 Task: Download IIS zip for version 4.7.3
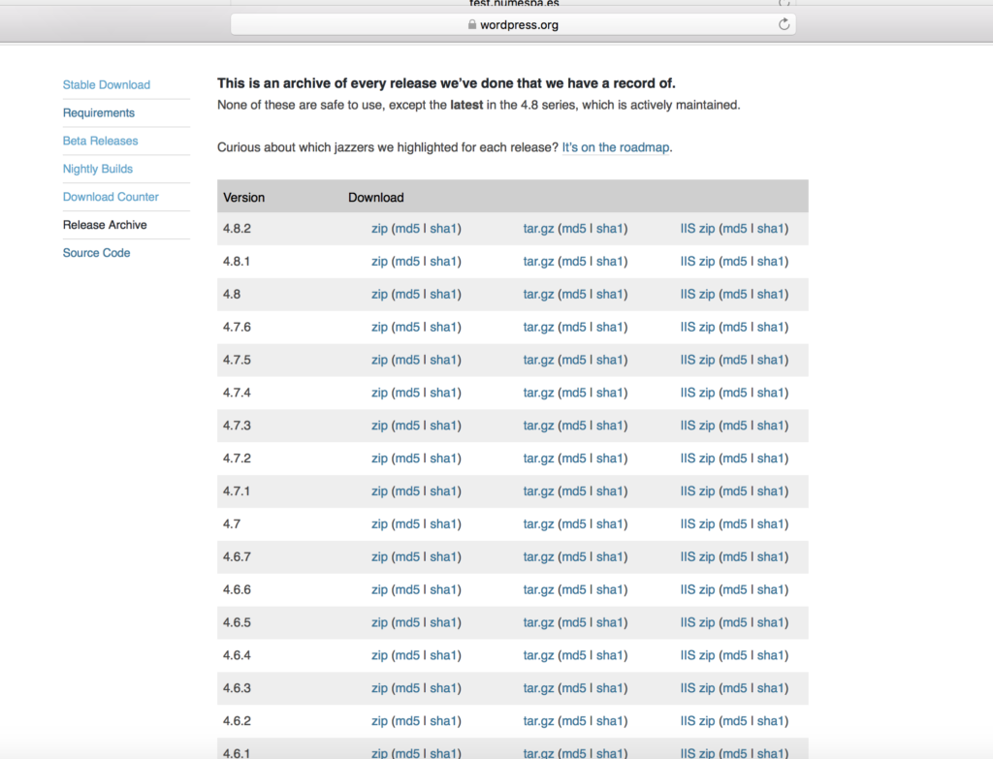pyautogui.click(x=697, y=426)
